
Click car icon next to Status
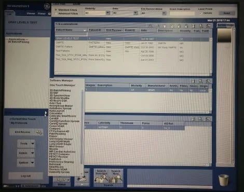82,179
